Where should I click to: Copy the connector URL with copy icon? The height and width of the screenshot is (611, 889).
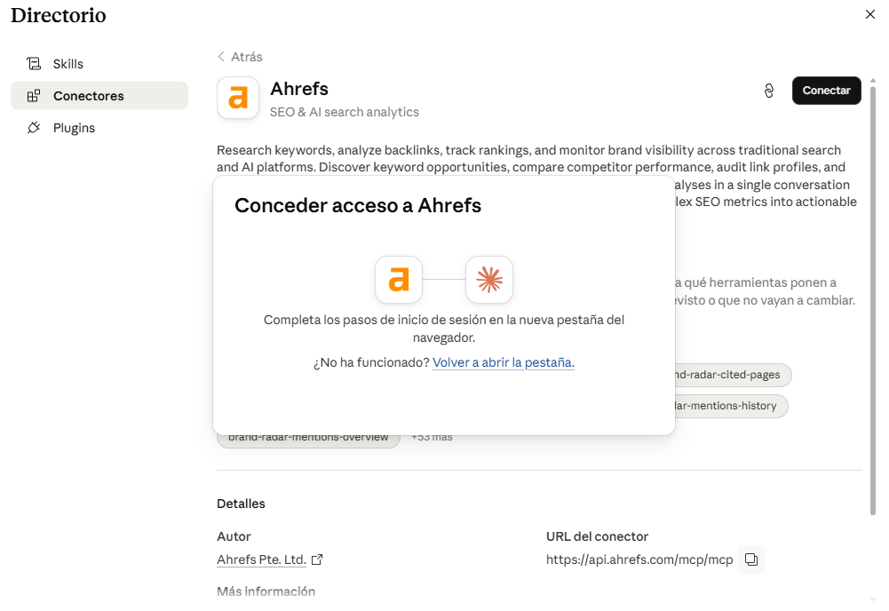pos(751,559)
